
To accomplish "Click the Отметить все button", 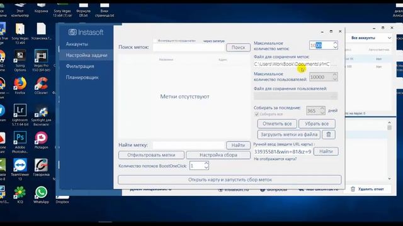I will click(x=277, y=124).
